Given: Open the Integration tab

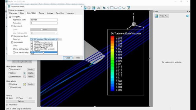Looking at the screenshot, I should pyautogui.click(x=70, y=13).
